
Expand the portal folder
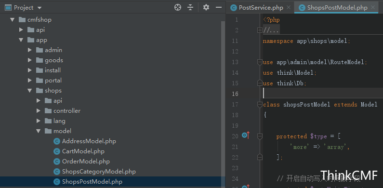(x=30, y=81)
